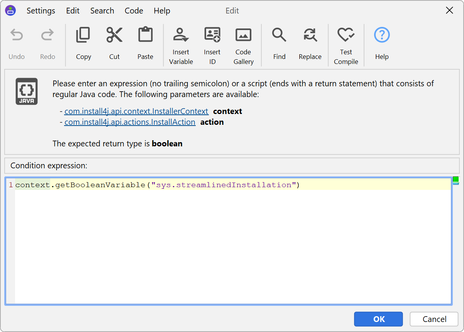This screenshot has width=464, height=332.
Task: Copy selected code with Copy icon
Action: [83, 35]
